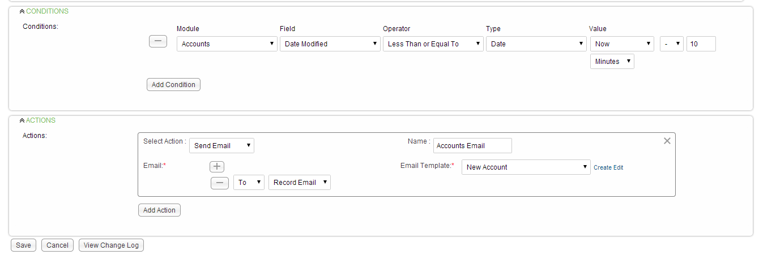Add an email recipient with plus button
Screen dimensions: 759x255
[x=217, y=166]
